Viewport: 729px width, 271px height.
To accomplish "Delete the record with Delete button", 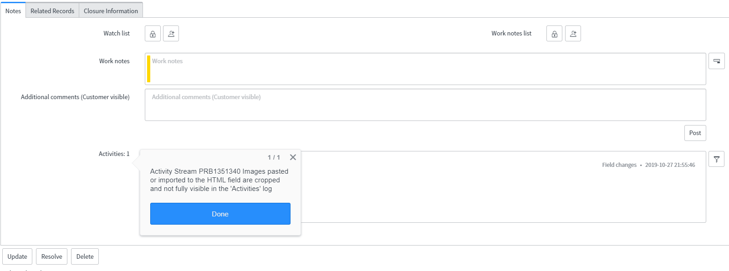I will [x=85, y=256].
